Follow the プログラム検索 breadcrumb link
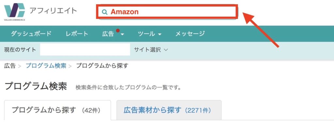 coord(46,66)
